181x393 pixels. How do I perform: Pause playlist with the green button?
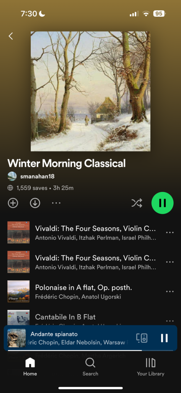(x=163, y=203)
